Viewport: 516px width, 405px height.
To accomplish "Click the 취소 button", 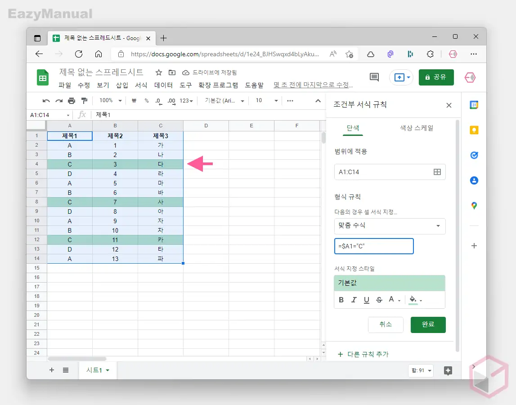I will [386, 324].
